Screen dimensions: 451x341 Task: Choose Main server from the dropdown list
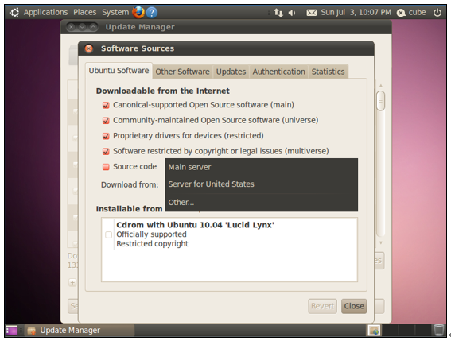click(261, 167)
